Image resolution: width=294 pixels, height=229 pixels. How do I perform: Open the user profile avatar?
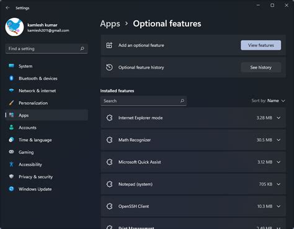(x=14, y=27)
